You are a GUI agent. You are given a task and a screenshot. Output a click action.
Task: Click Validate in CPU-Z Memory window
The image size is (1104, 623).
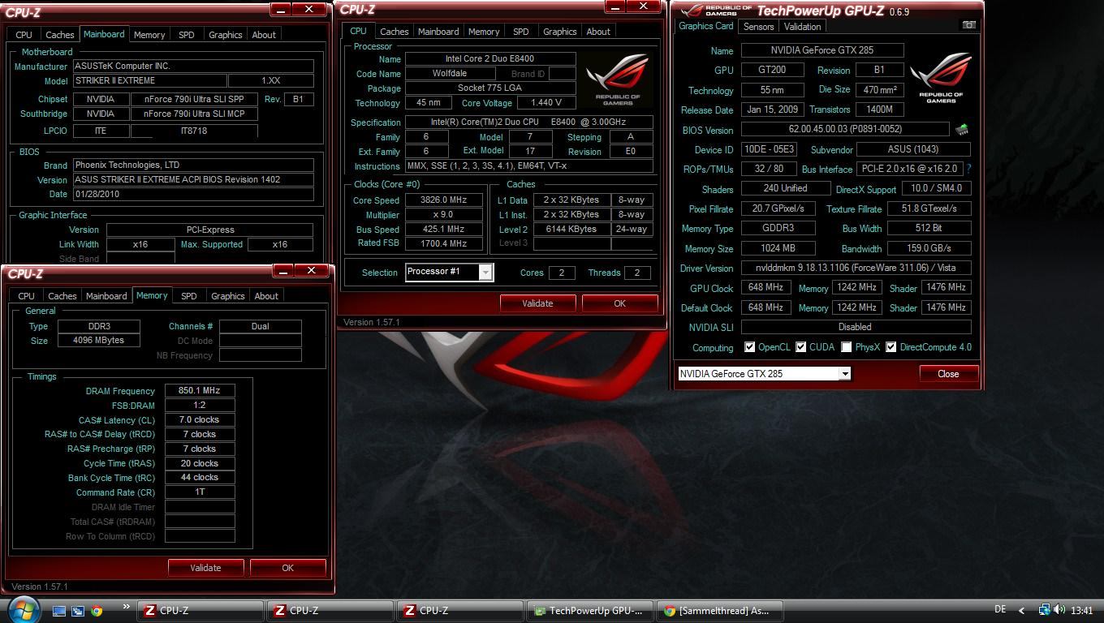(x=205, y=568)
